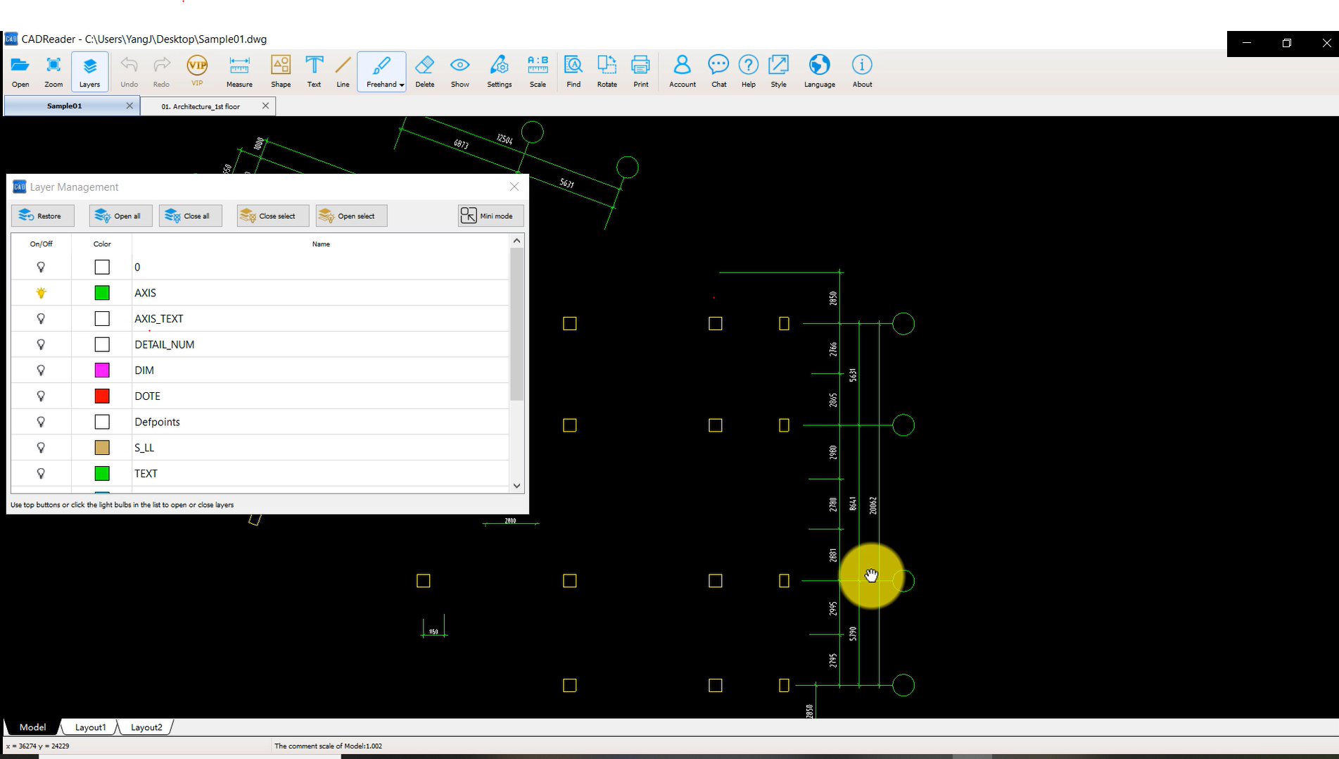The height and width of the screenshot is (759, 1339).
Task: Switch to the Model tab
Action: click(x=32, y=727)
